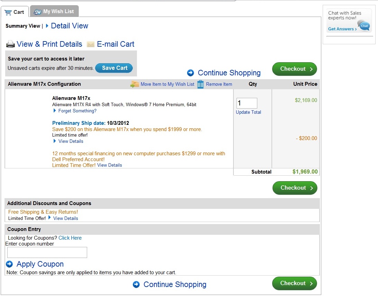Click the trash can icon for Remove Item
Screen dimensions: 378x296
[200, 84]
